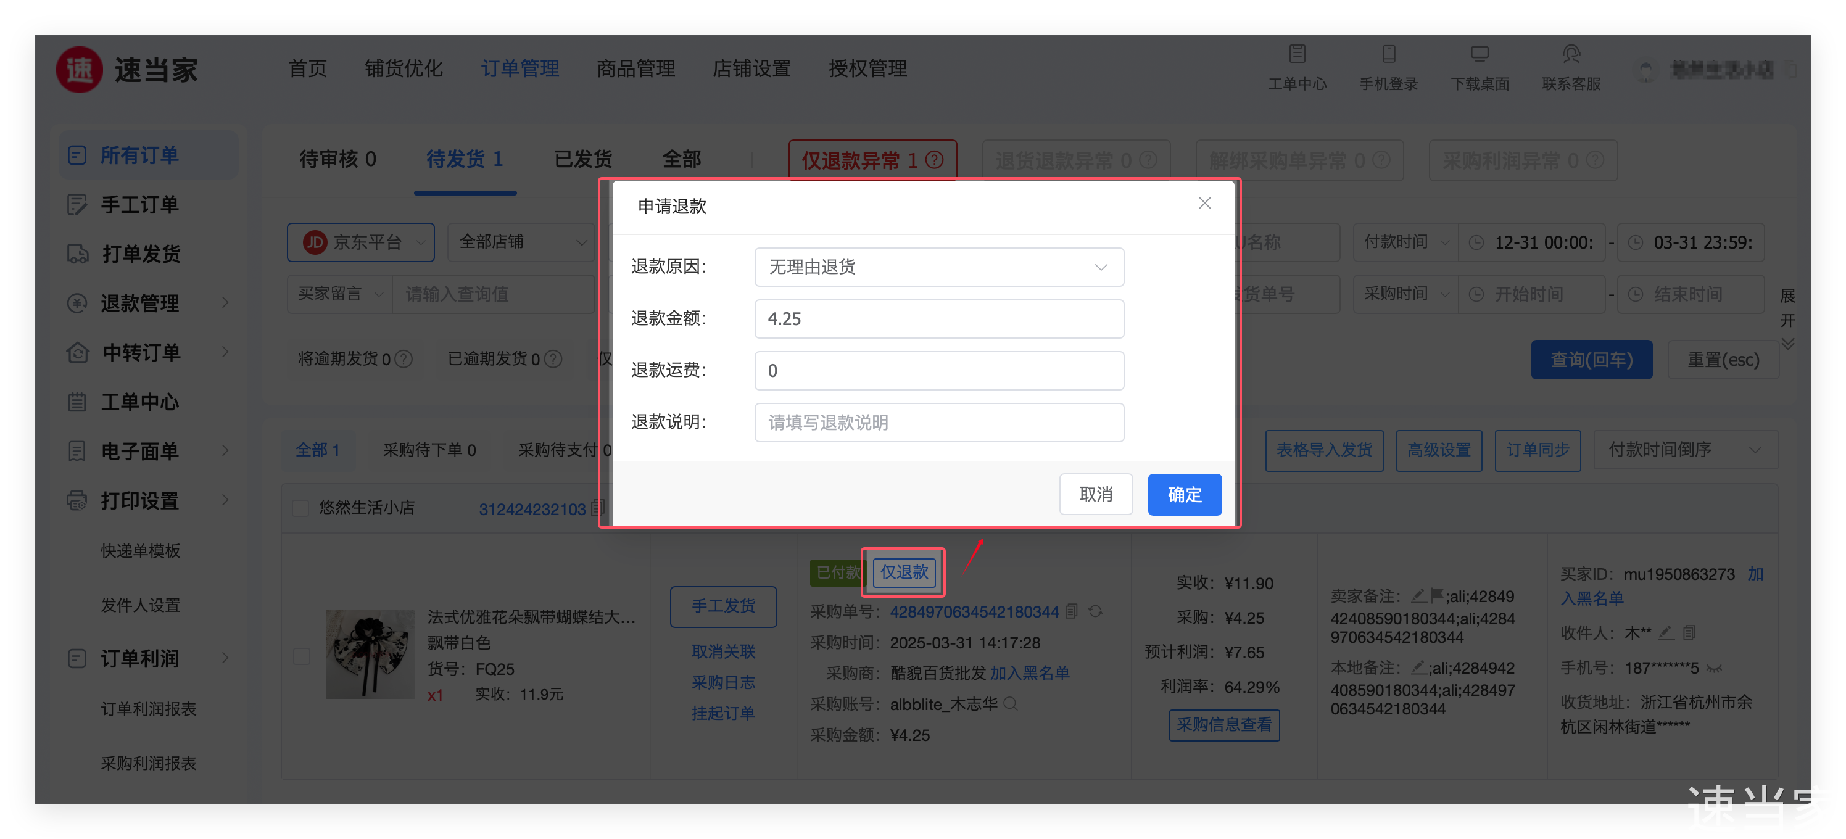
Task: Click the 工单中心 icon in top bar
Action: (x=1297, y=54)
